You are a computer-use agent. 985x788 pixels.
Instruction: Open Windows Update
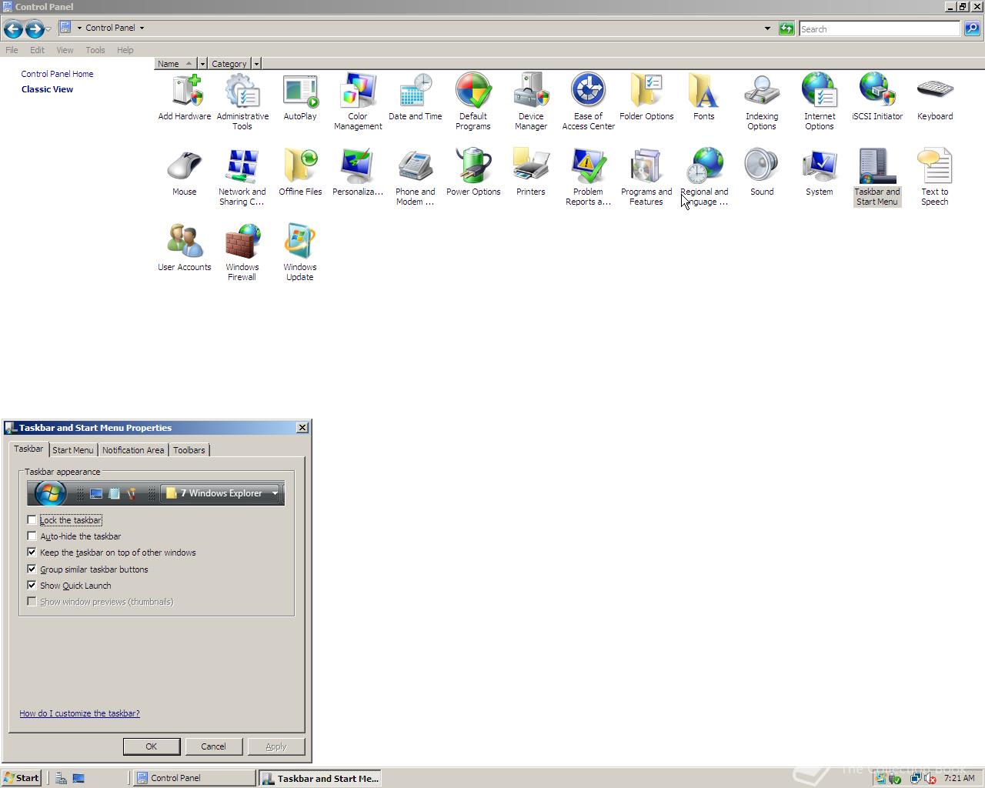tap(300, 253)
